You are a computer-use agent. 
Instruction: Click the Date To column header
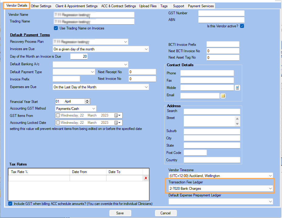pyautogui.click(x=125, y=172)
